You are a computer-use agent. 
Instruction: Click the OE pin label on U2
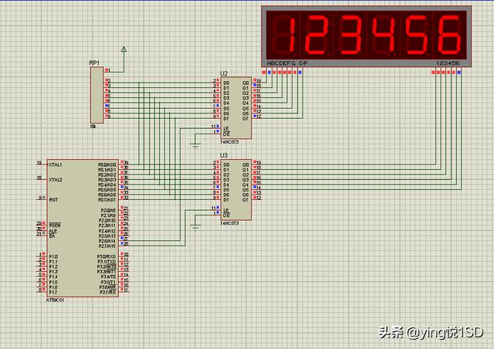pos(226,134)
